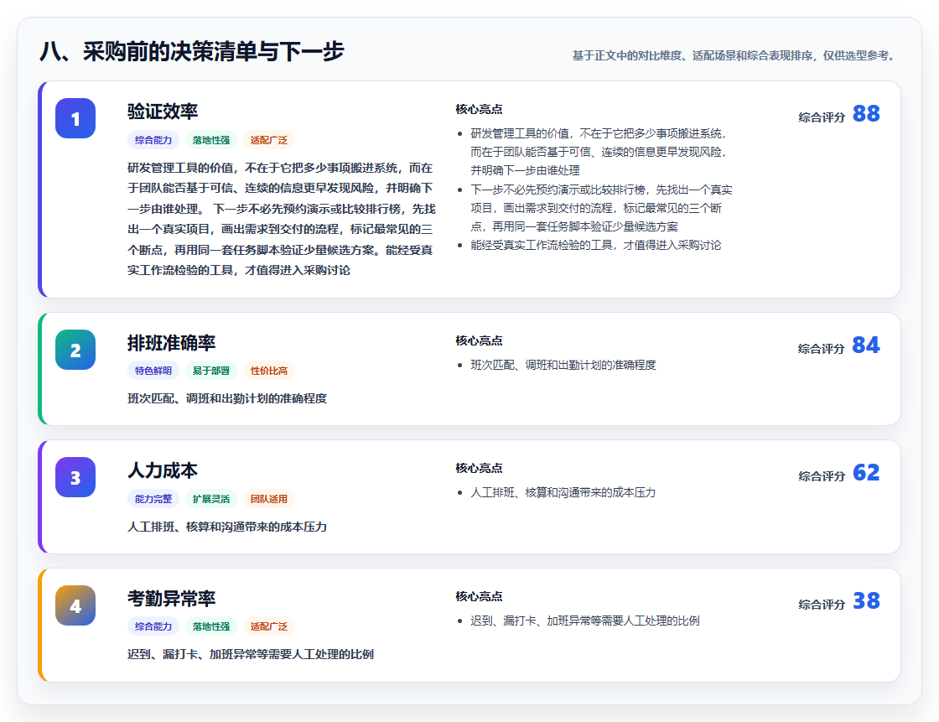Click the description under 排班准确率 tags
The width and height of the screenshot is (939, 722).
(227, 398)
